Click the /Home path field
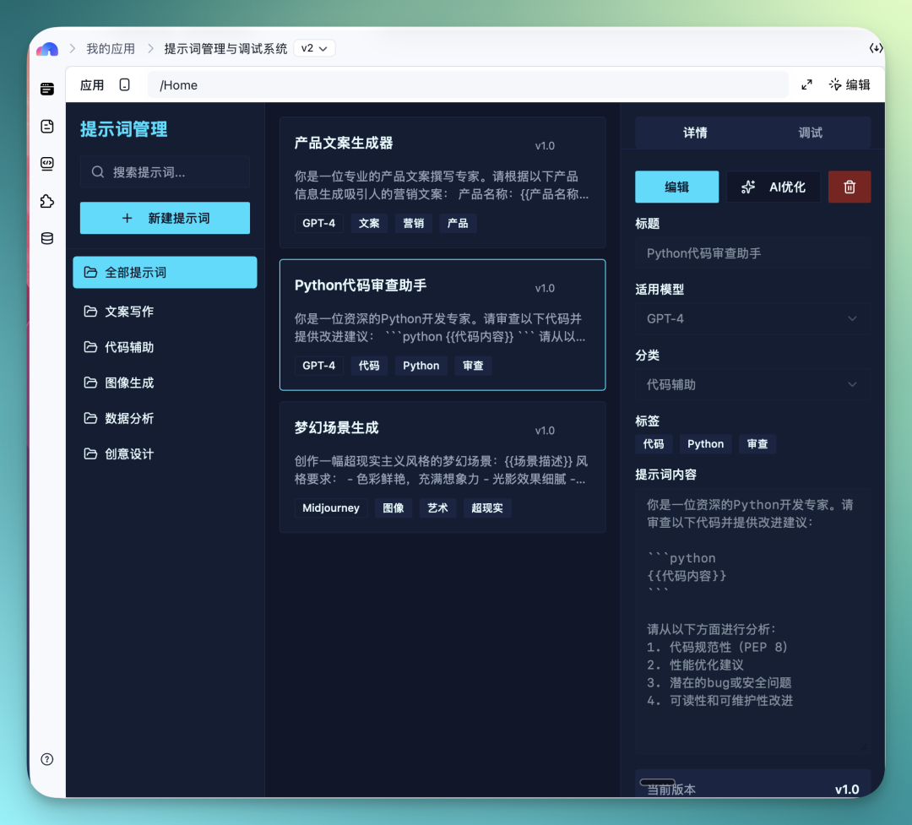Viewport: 912px width, 825px height. (x=468, y=85)
